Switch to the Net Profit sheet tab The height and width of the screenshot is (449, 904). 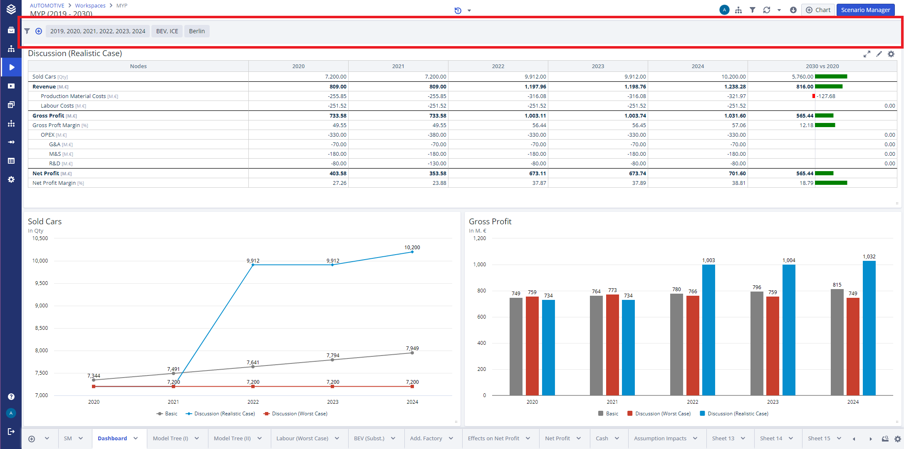[557, 439]
